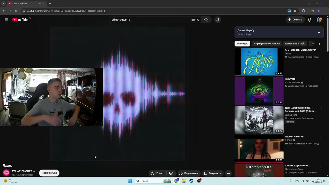Open the YouTube guide hamburger menu
This screenshot has height=185, width=329.
(x=6, y=20)
